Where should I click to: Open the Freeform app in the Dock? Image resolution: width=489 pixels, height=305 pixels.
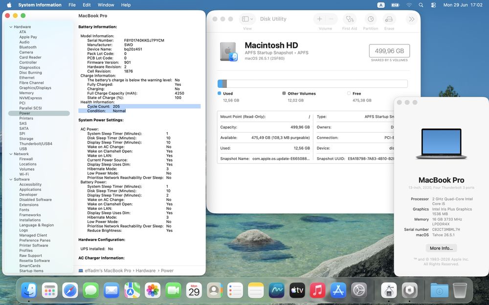(x=276, y=291)
